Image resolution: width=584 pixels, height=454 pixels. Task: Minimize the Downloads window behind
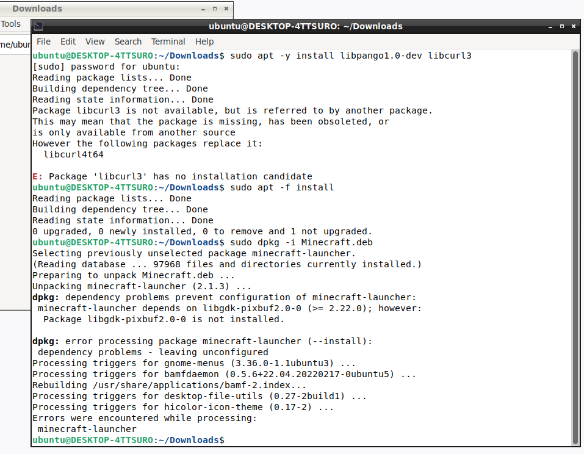point(203,9)
